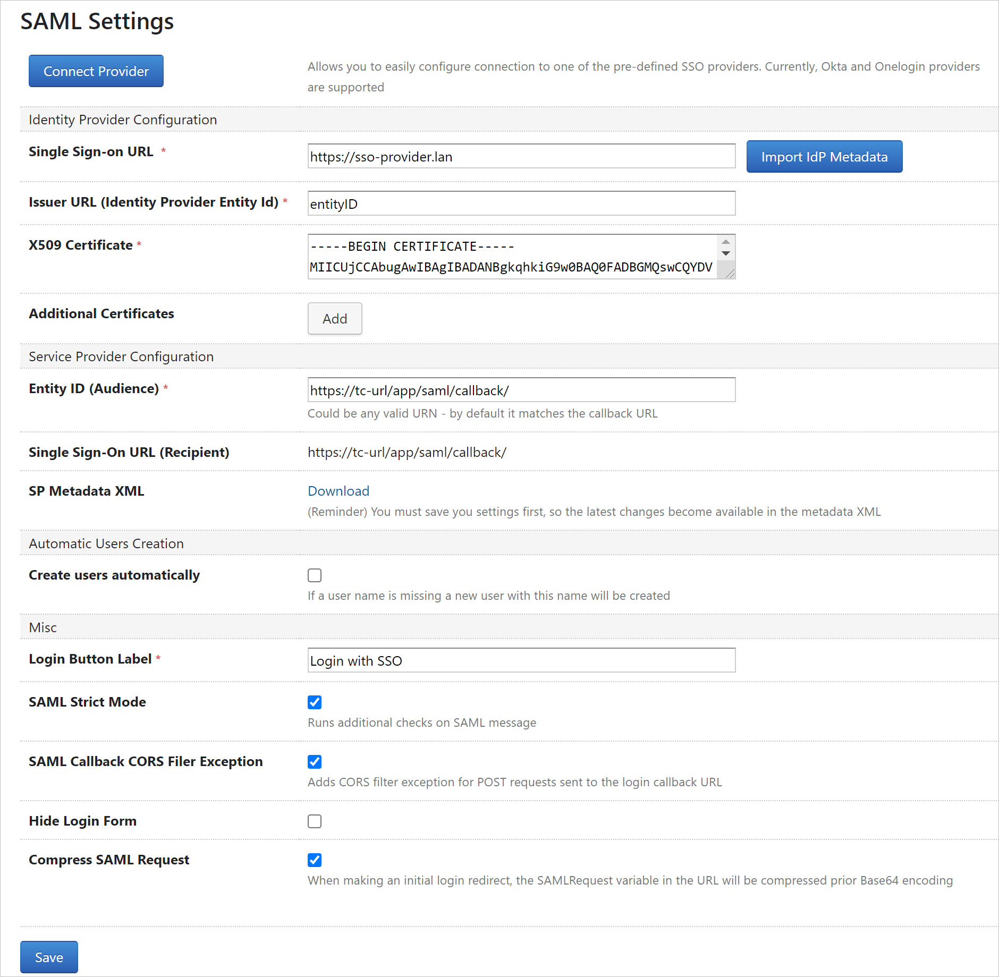Download the SP Metadata XML
Viewport: 999px width, 977px height.
click(338, 490)
